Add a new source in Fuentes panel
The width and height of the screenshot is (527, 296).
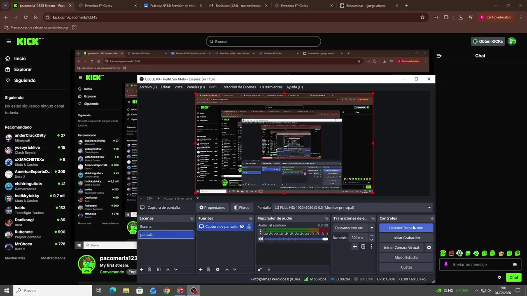201,269
